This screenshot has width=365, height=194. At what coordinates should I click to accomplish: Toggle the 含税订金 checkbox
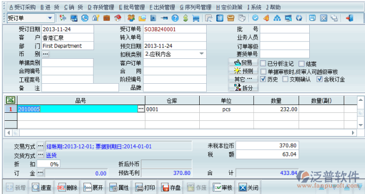(319, 79)
